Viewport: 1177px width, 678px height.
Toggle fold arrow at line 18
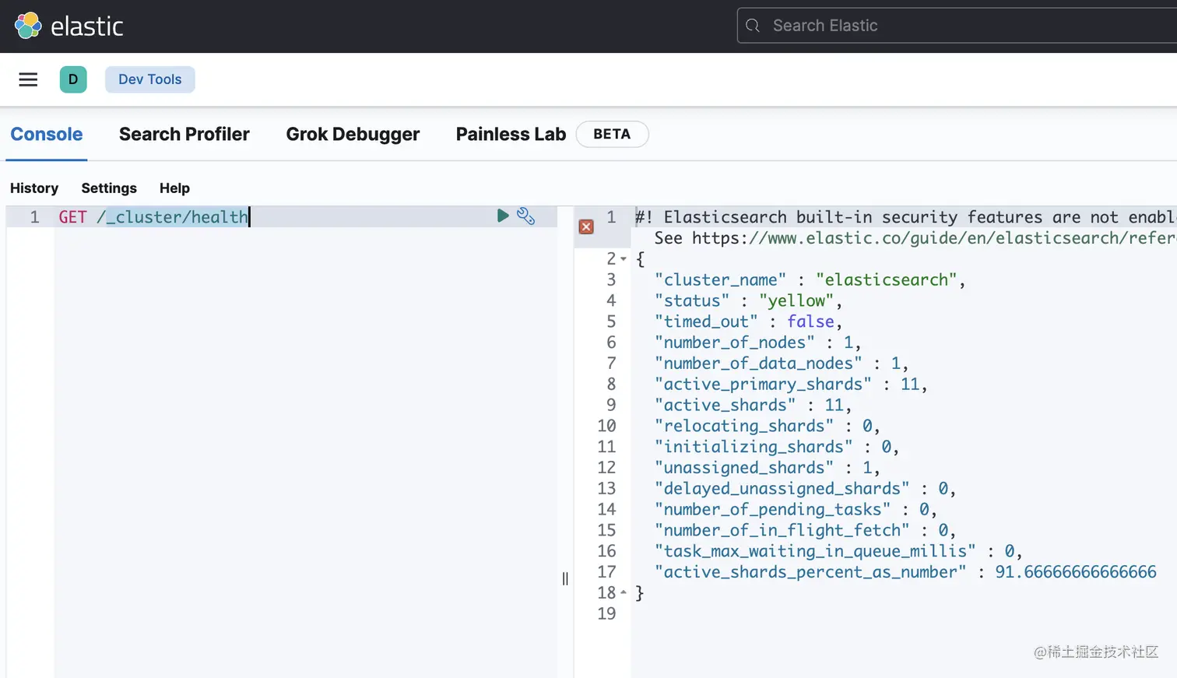coord(624,592)
